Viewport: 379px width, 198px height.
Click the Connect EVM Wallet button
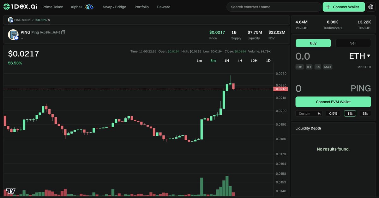point(333,102)
